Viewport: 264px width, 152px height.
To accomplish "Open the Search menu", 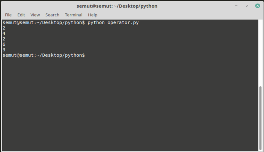I will coord(52,15).
